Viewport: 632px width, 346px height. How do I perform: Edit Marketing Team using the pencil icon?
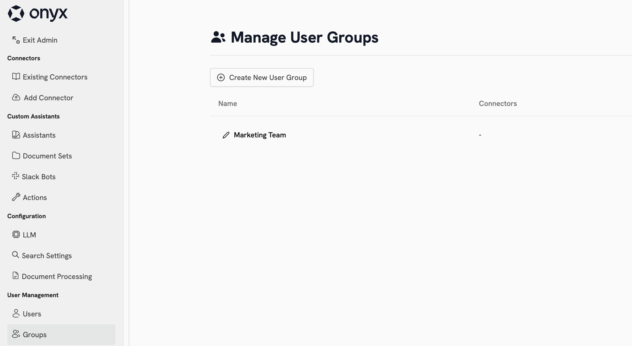click(x=226, y=135)
